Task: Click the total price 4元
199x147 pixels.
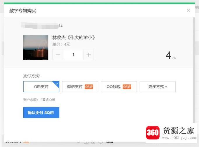Action: pos(171,56)
